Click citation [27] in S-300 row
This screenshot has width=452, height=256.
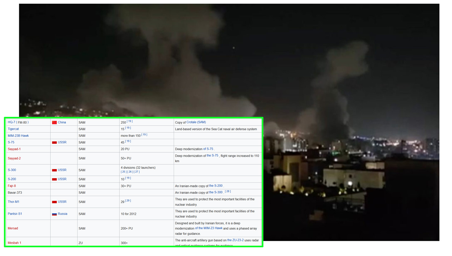tap(137, 172)
